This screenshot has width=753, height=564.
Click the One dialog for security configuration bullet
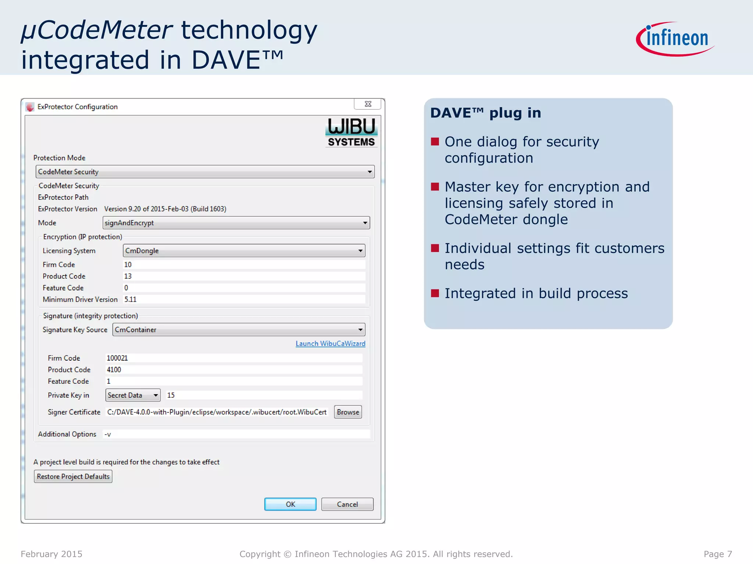522,150
